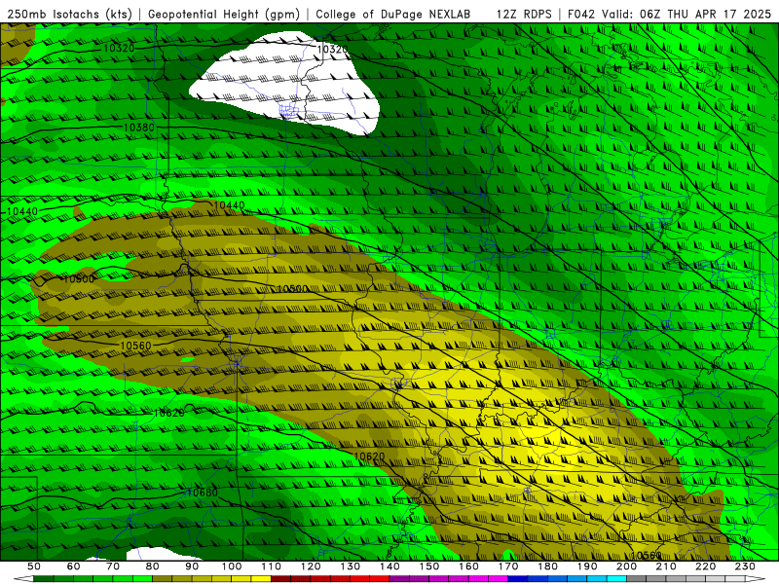779x584 pixels.
Task: Click the 100 tick on the color scale
Action: point(232,566)
